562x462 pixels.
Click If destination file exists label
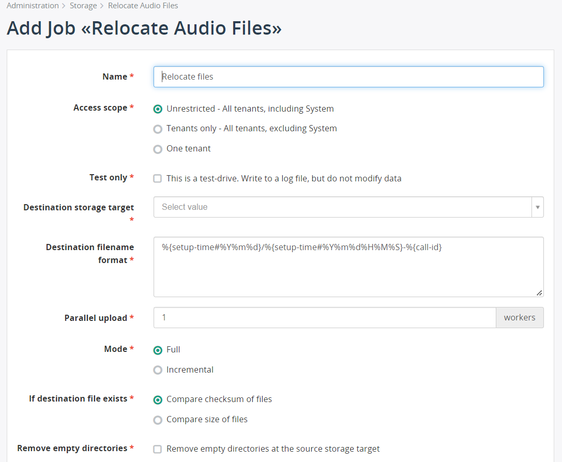click(x=78, y=398)
